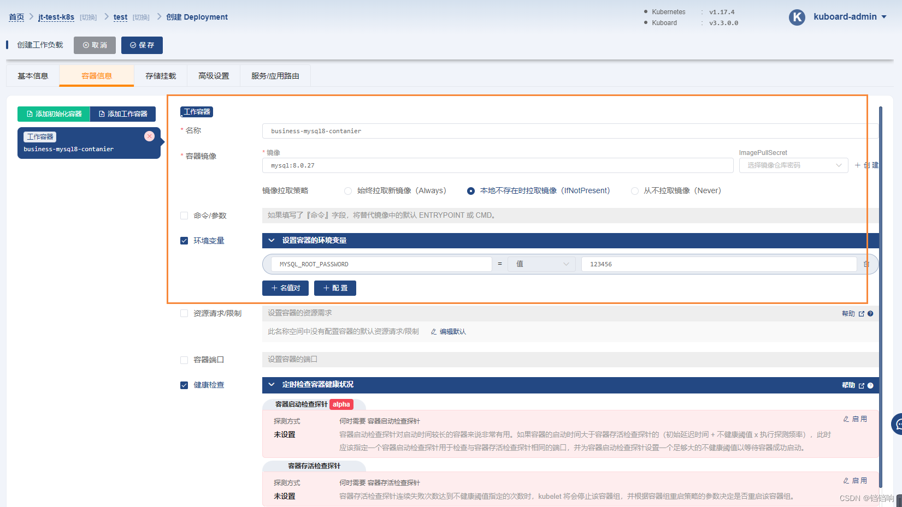Click the 保存 save button
The width and height of the screenshot is (902, 507).
point(142,45)
